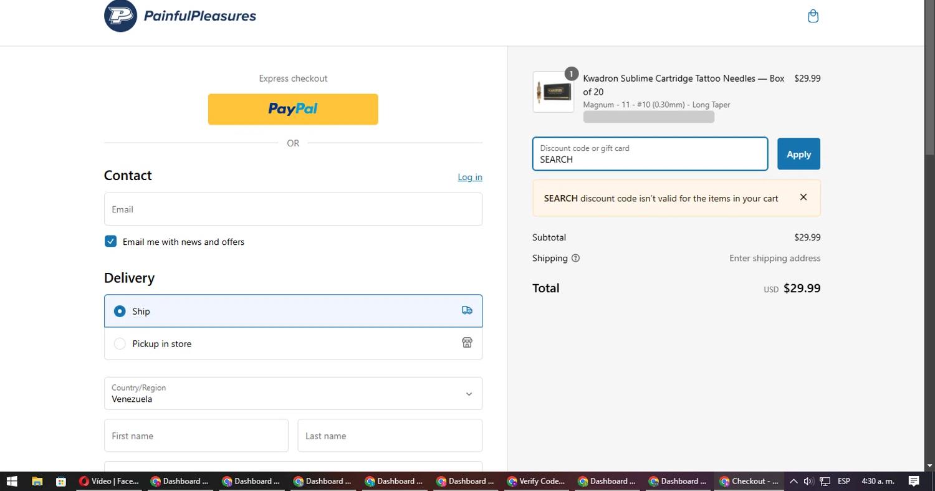Click the truck icon in Ship row

[x=467, y=310]
